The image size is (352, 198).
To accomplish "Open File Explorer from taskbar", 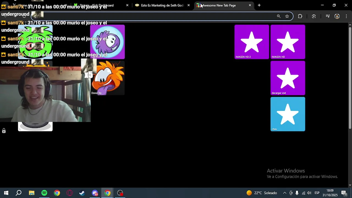I will coord(32,193).
